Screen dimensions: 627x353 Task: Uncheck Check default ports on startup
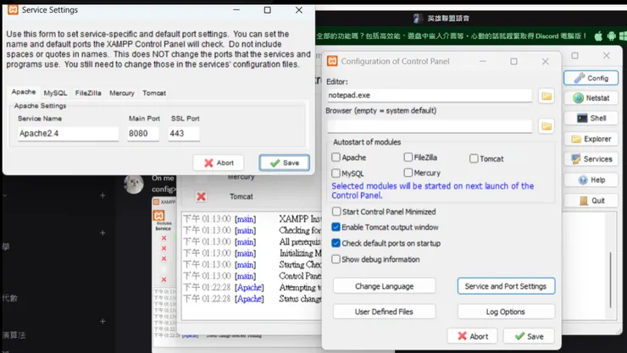[x=336, y=243]
